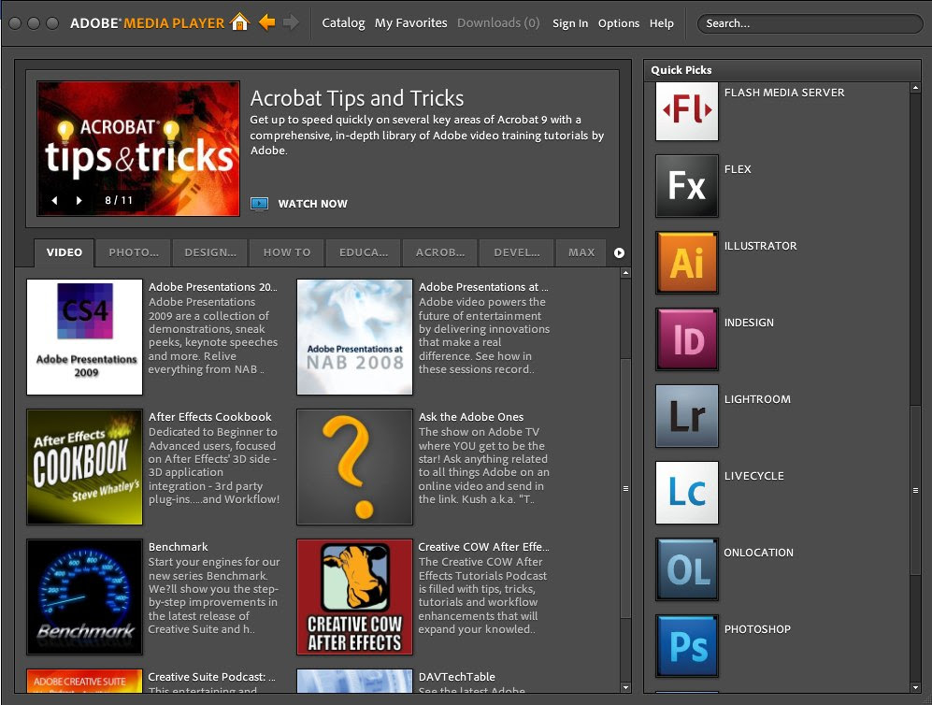Select the EDUCA... tab
Viewport: 932px width, 705px height.
pos(364,252)
